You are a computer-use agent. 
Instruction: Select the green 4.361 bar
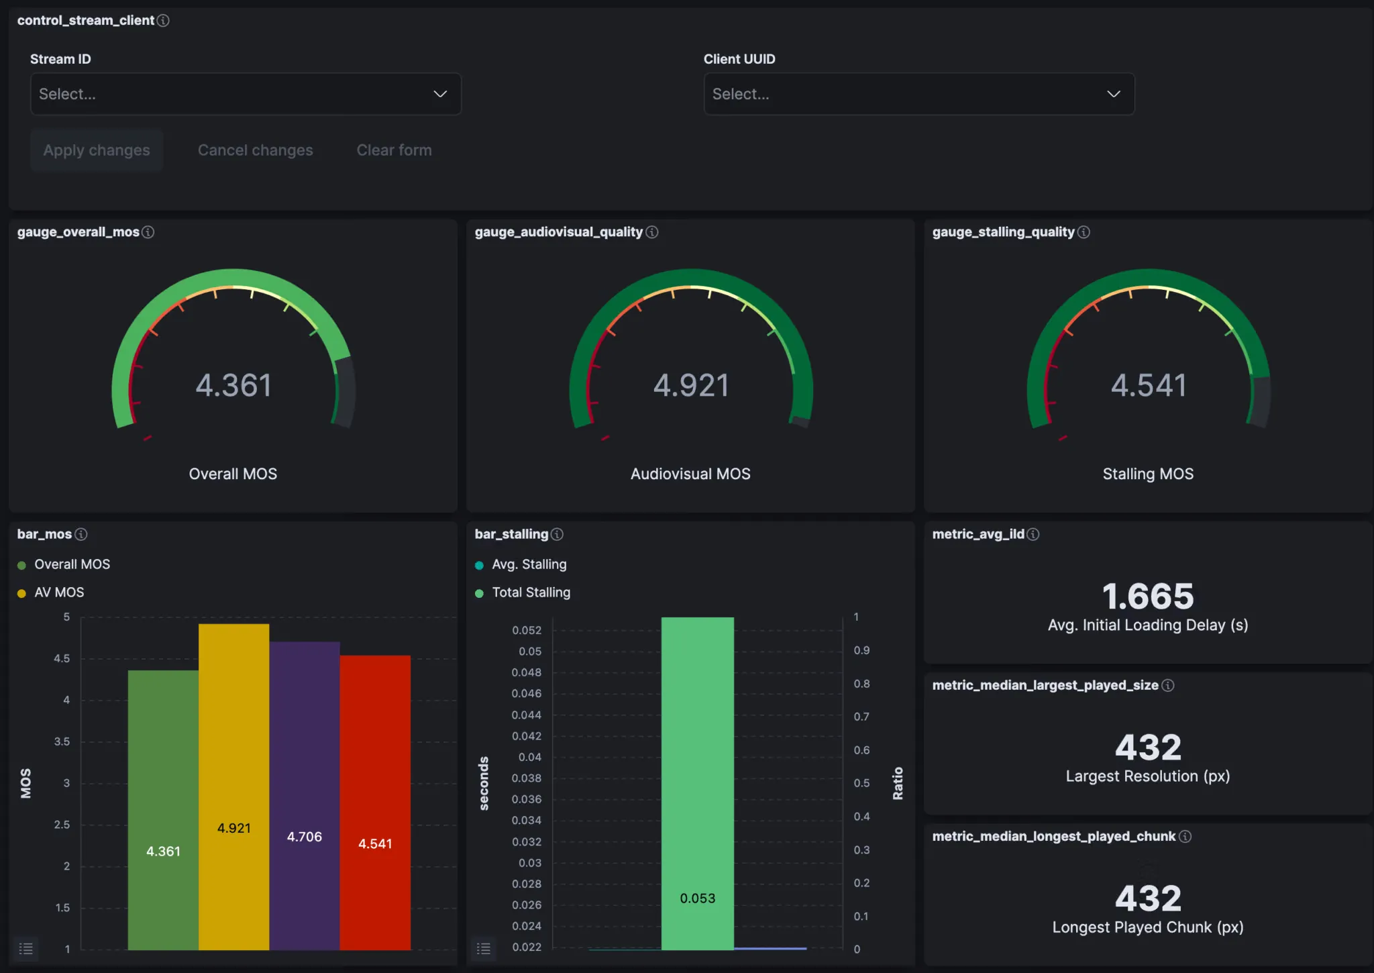[x=163, y=810]
